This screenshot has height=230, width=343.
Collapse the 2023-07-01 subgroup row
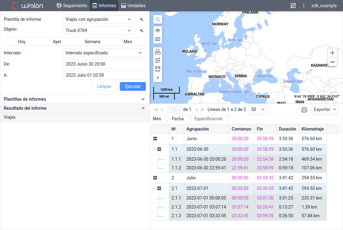pyautogui.click(x=159, y=188)
